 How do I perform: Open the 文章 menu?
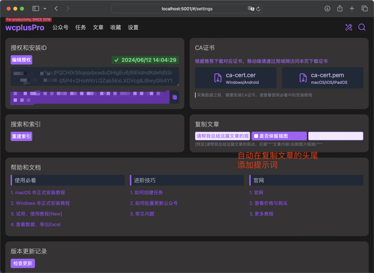click(98, 27)
